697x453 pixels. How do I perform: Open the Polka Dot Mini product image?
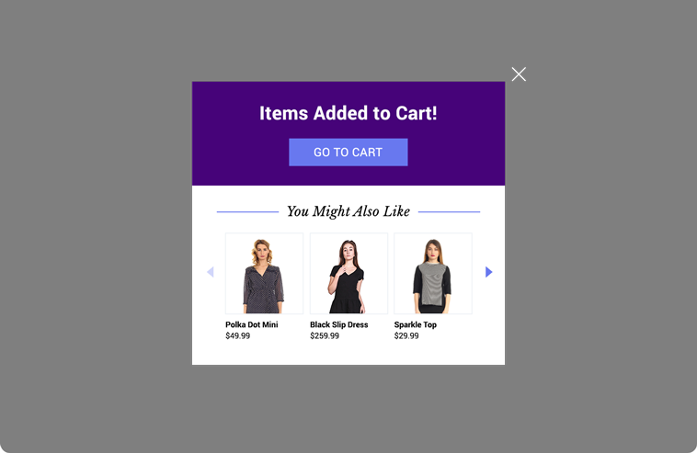264,274
